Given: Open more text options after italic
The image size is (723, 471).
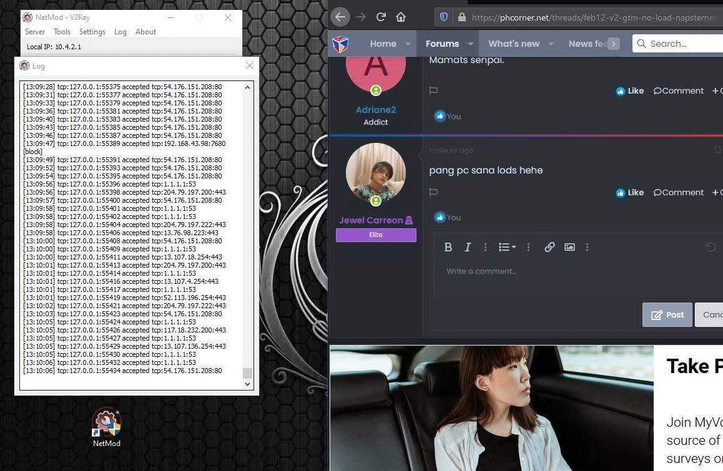Looking at the screenshot, I should pos(485,247).
